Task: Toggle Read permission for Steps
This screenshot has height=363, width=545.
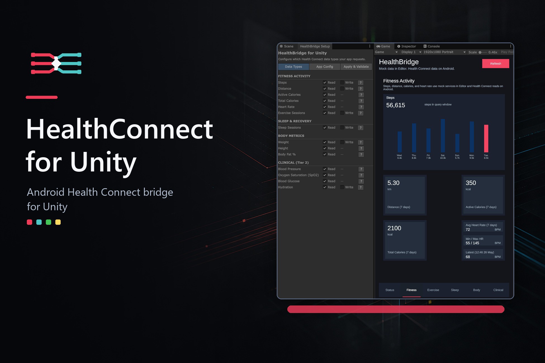Action: 325,83
